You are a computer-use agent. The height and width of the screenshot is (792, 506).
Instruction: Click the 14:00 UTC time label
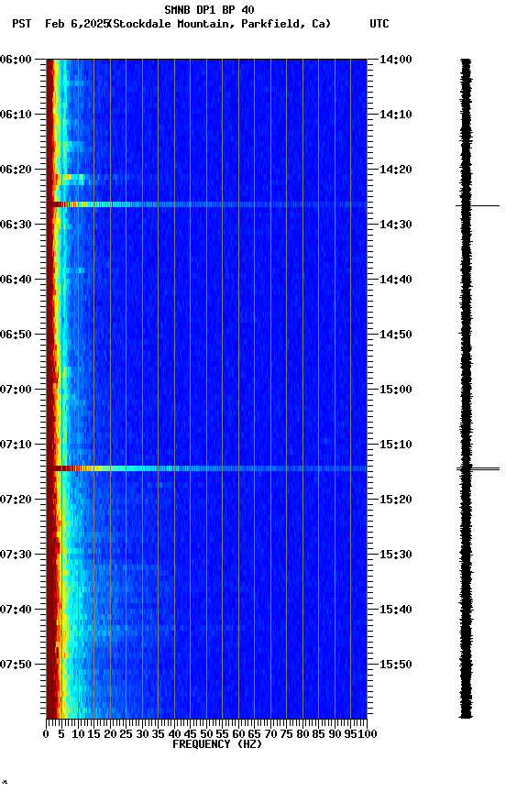click(x=396, y=60)
